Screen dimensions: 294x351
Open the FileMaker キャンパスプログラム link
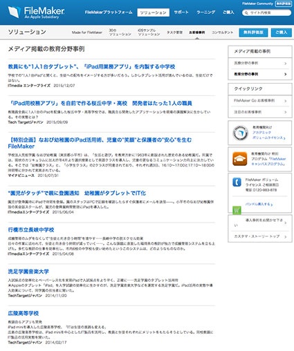tap(268, 162)
